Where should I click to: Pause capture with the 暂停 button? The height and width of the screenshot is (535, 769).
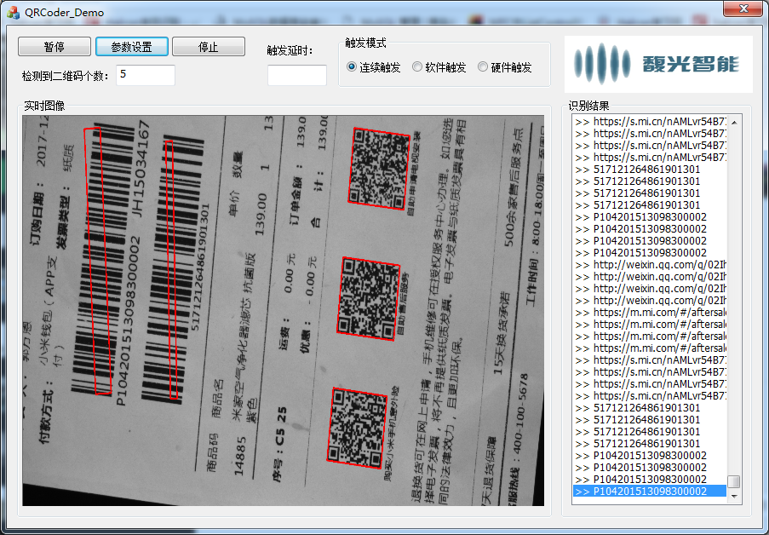[55, 47]
